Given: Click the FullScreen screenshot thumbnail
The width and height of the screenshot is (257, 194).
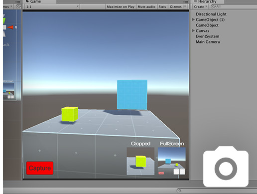Looking at the screenshot, I should pos(172,161).
